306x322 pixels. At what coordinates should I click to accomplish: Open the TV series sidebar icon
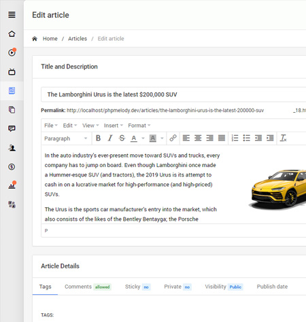coord(12,72)
